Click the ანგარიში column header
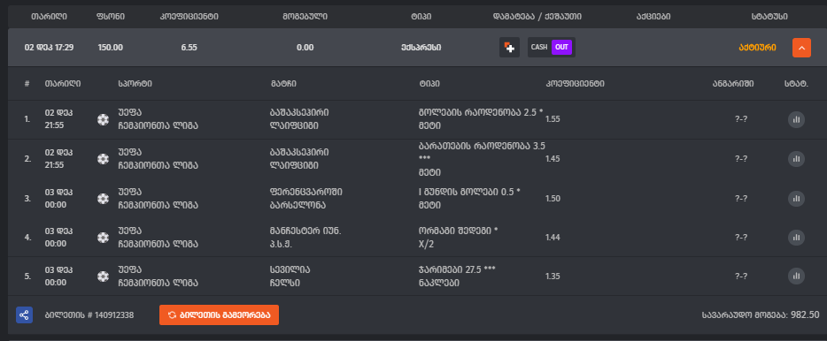The width and height of the screenshot is (827, 341). point(732,84)
